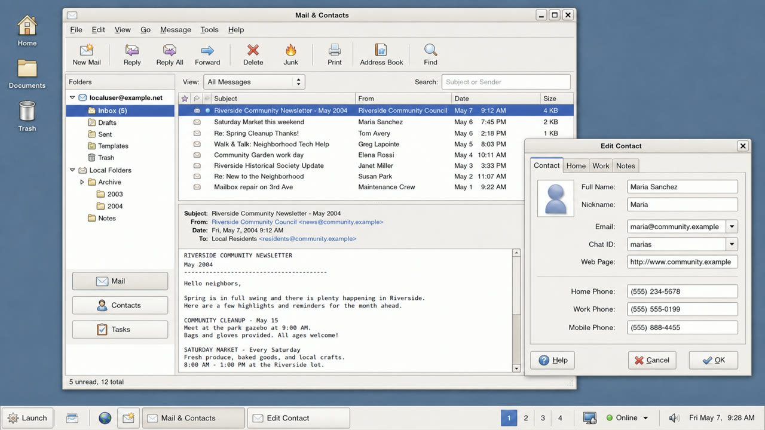The image size is (765, 430).
Task: Click the news@community.example sender link
Action: coord(341,222)
